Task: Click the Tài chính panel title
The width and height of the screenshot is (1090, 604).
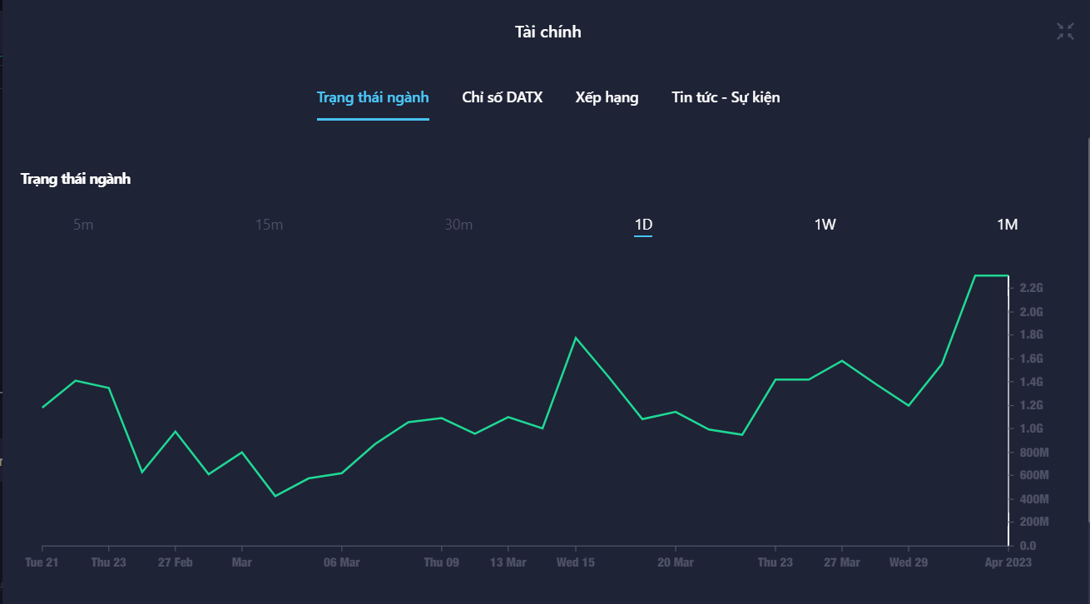Action: (x=547, y=32)
